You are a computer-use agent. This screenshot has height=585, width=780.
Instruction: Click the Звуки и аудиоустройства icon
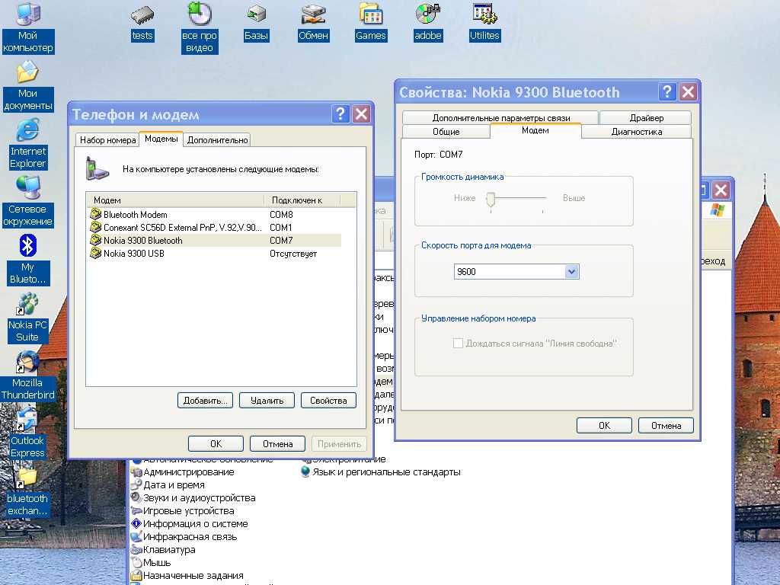[136, 498]
